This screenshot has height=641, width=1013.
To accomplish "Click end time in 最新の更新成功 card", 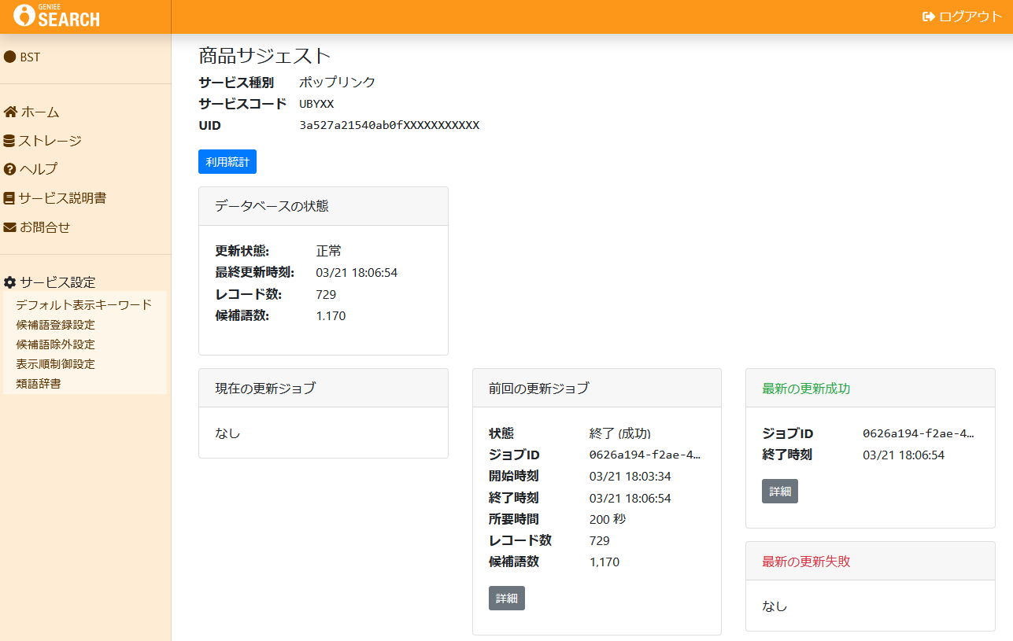I will click(x=904, y=455).
